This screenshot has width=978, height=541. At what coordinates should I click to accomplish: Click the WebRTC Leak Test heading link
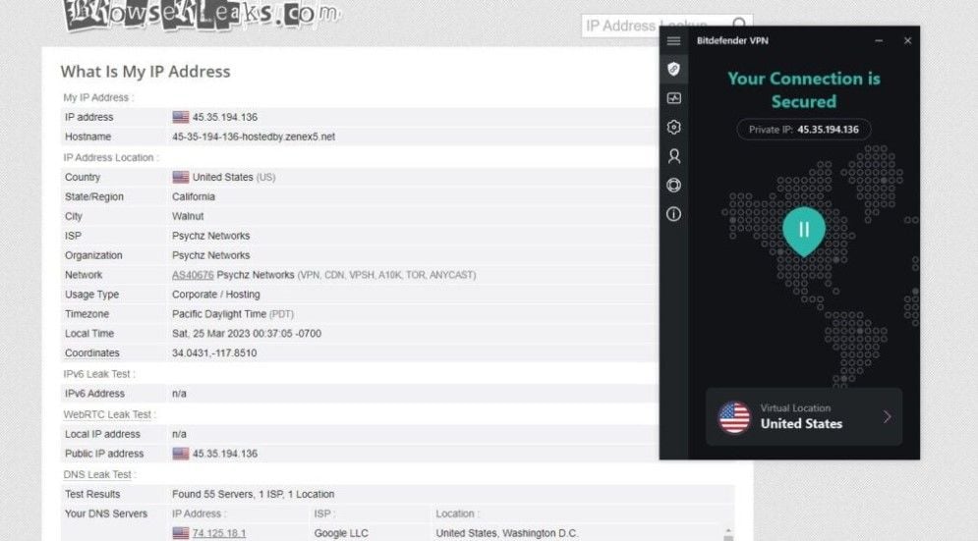pyautogui.click(x=109, y=414)
